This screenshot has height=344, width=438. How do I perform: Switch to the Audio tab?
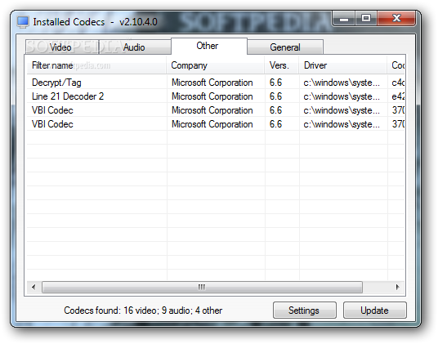pos(135,47)
